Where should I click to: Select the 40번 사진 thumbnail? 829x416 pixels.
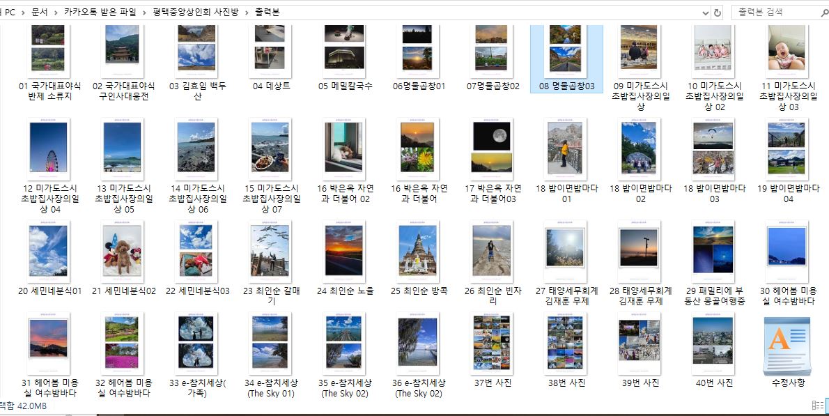coord(713,342)
